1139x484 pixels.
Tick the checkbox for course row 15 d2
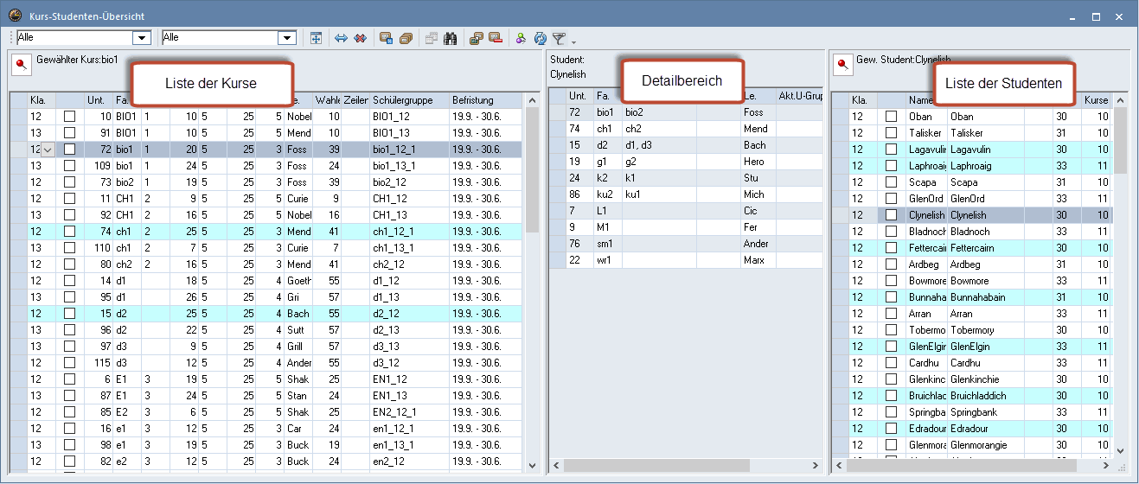tap(70, 313)
